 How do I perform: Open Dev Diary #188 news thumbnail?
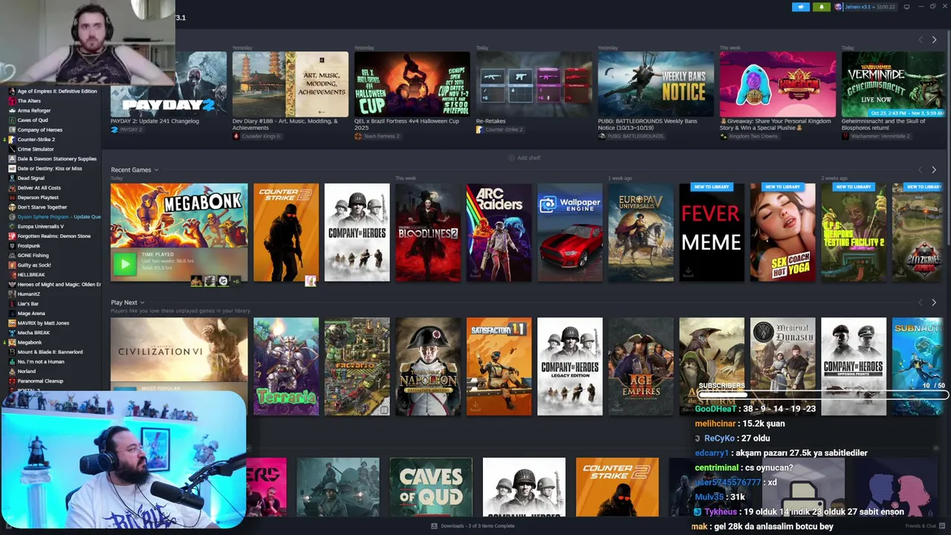tap(290, 84)
